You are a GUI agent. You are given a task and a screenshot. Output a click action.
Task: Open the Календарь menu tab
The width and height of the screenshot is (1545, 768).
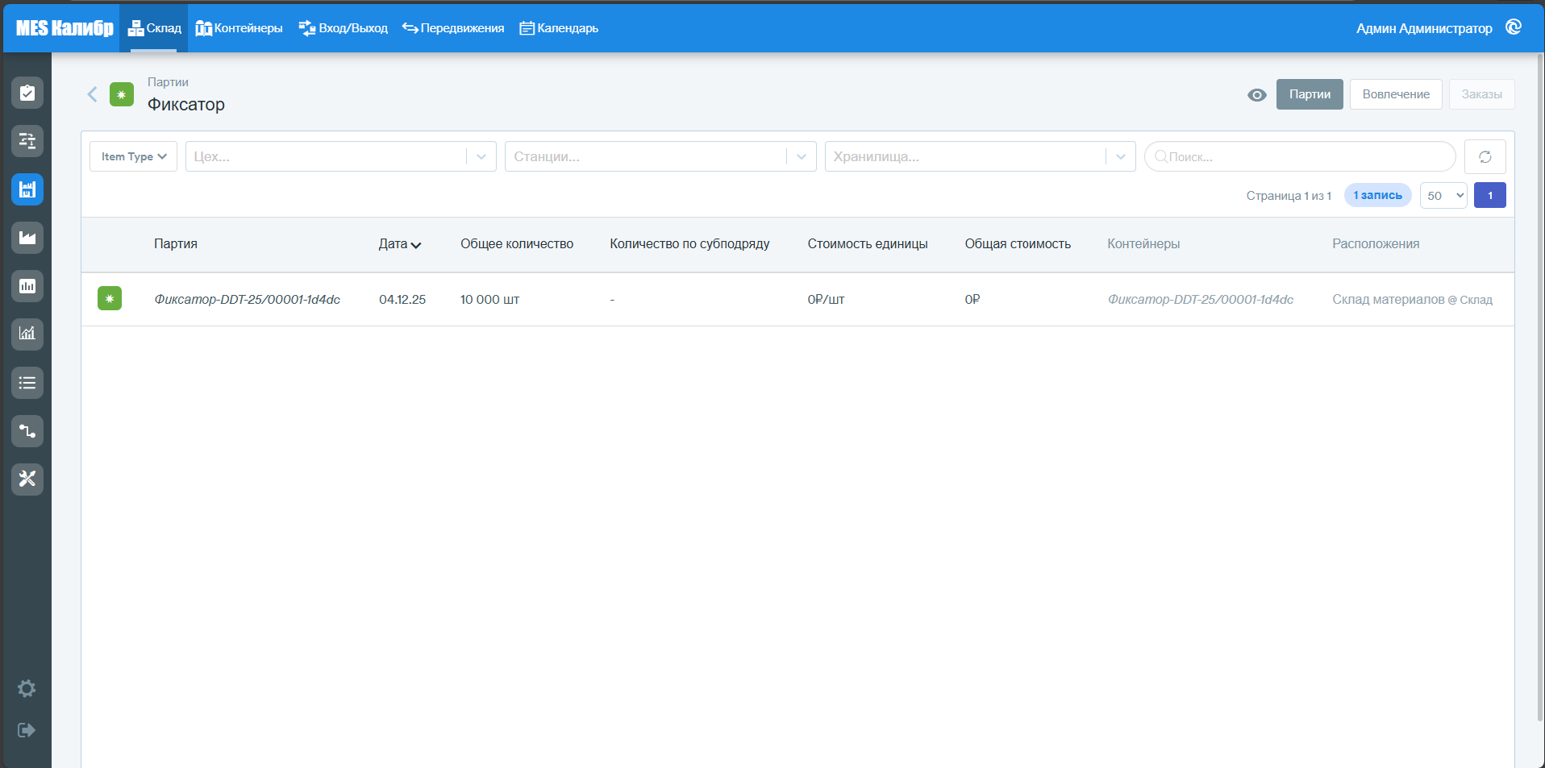pos(559,28)
